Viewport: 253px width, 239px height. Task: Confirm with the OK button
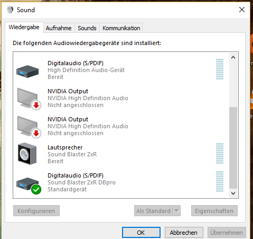click(x=141, y=233)
